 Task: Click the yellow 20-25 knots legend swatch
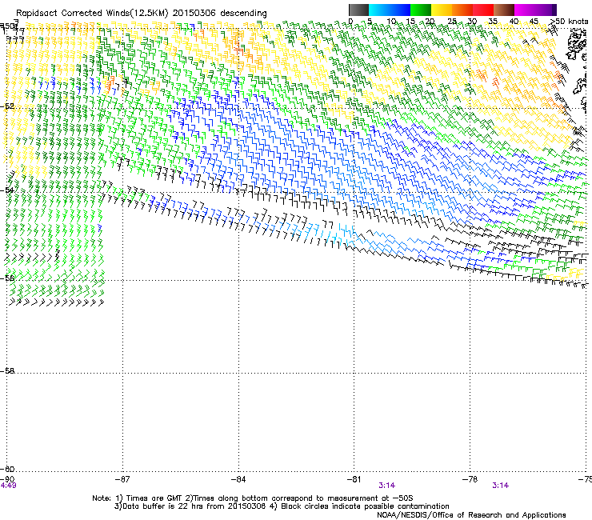pos(442,10)
